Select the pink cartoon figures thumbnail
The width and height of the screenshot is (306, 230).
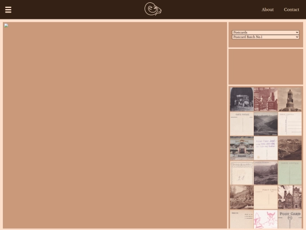point(266,219)
